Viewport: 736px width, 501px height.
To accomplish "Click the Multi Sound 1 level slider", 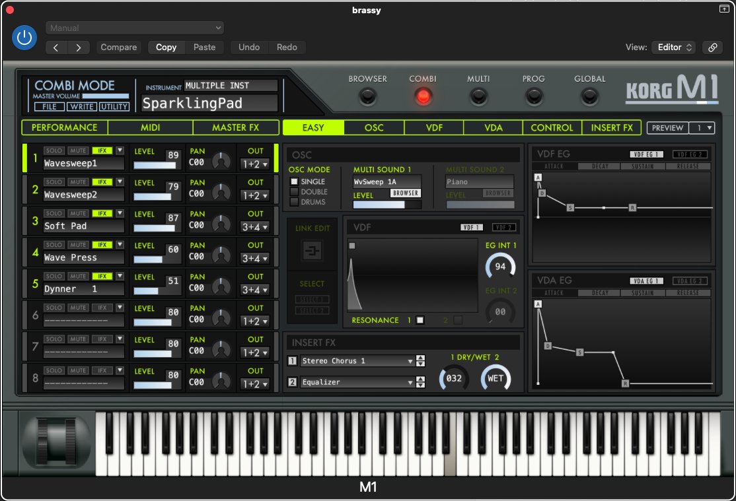I will [x=387, y=205].
